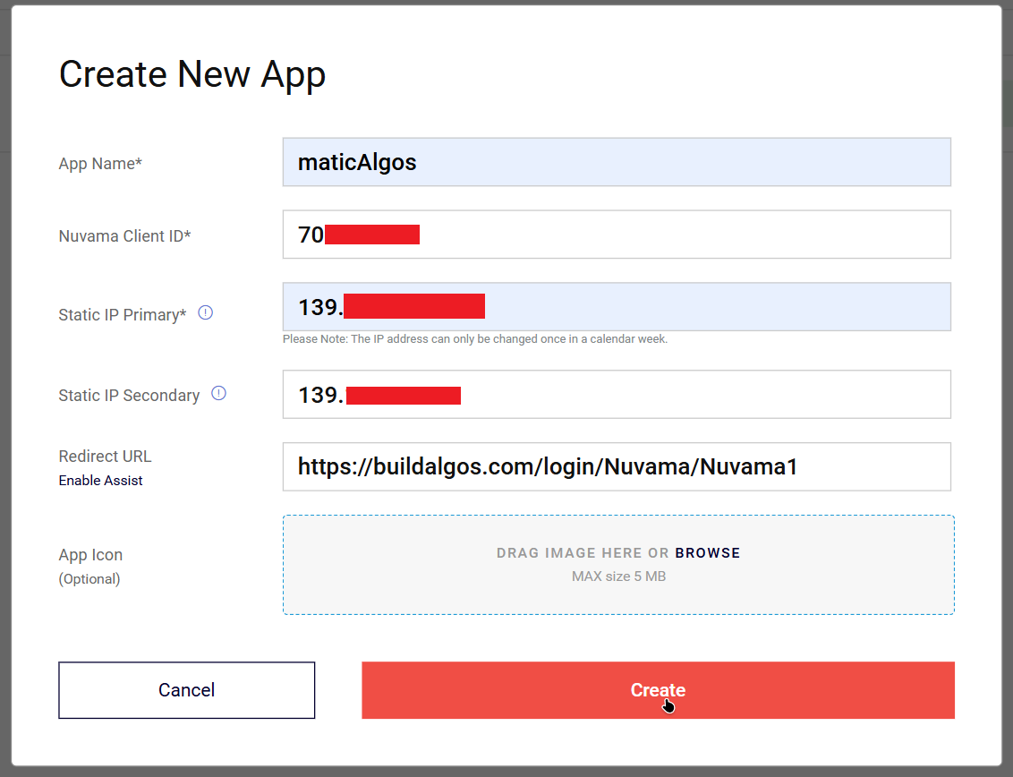The image size is (1013, 777).
Task: Select the Static IP Primary input box
Action: pyautogui.click(x=716, y=307)
